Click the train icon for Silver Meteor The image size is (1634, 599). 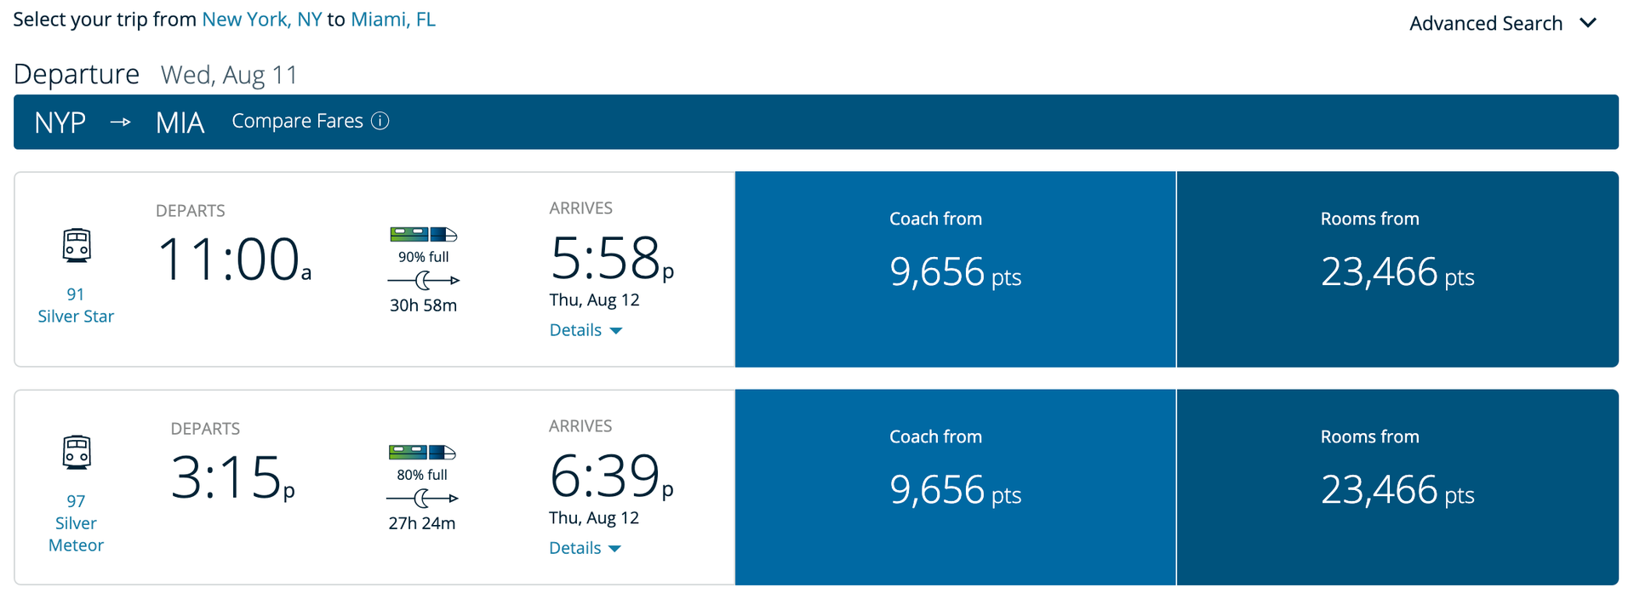(76, 452)
